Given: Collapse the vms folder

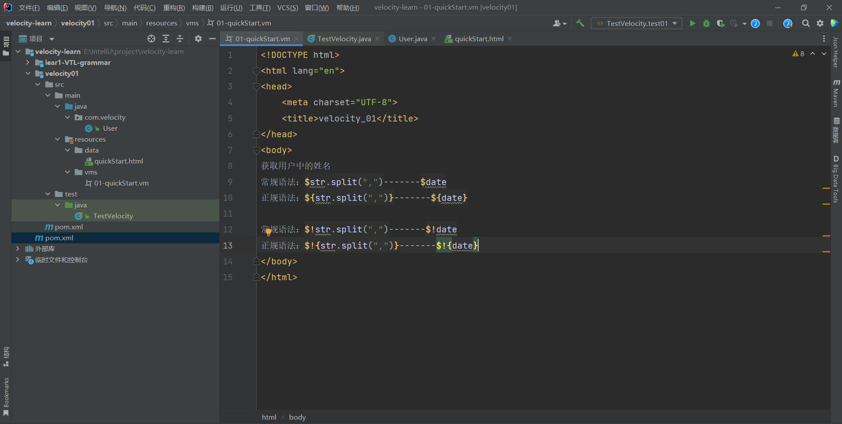Looking at the screenshot, I should (68, 172).
